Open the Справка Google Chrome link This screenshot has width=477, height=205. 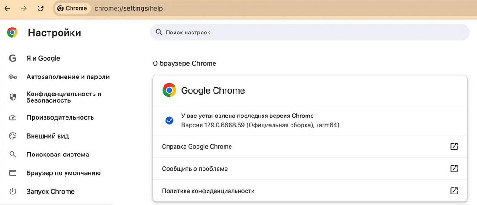310,146
